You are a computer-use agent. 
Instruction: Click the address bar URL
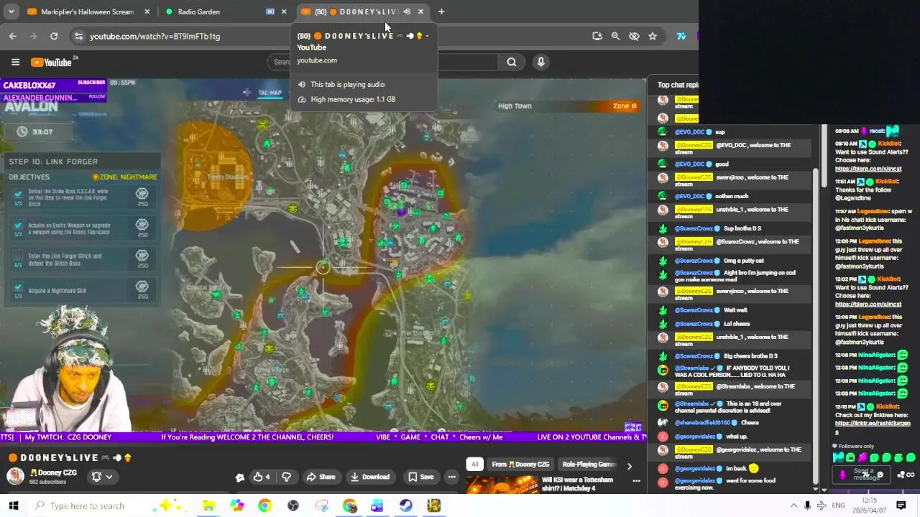[x=155, y=36]
